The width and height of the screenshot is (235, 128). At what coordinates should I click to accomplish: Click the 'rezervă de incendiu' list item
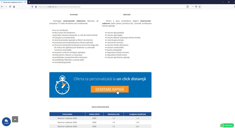(115, 42)
